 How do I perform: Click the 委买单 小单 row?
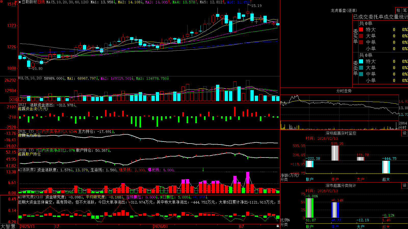pyautogui.click(x=383, y=49)
